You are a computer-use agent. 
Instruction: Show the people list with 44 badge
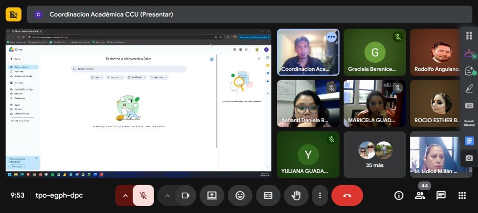click(420, 195)
